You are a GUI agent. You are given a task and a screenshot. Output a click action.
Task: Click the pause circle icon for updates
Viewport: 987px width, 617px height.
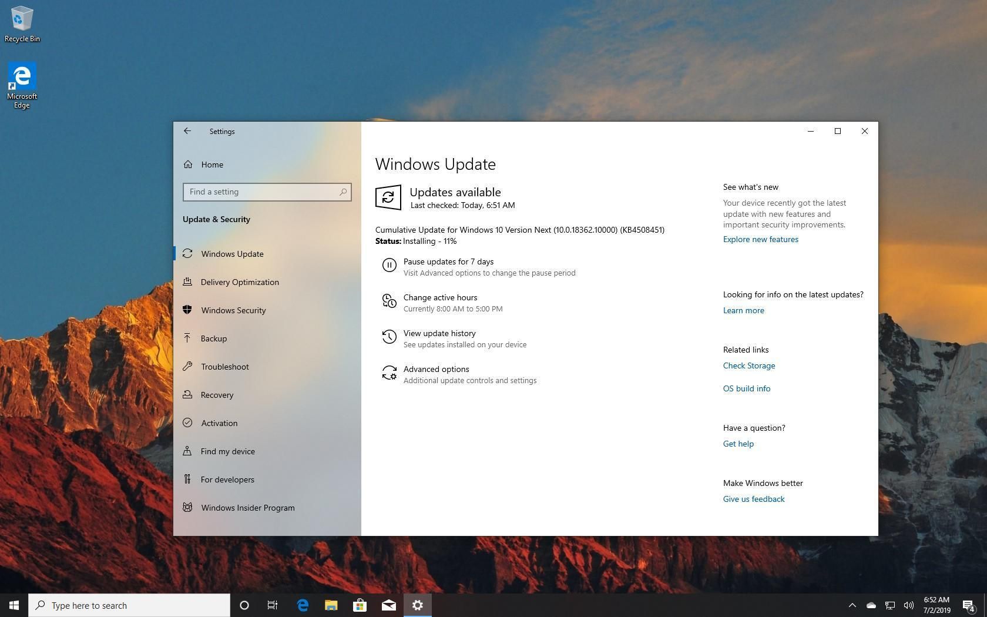coord(389,266)
